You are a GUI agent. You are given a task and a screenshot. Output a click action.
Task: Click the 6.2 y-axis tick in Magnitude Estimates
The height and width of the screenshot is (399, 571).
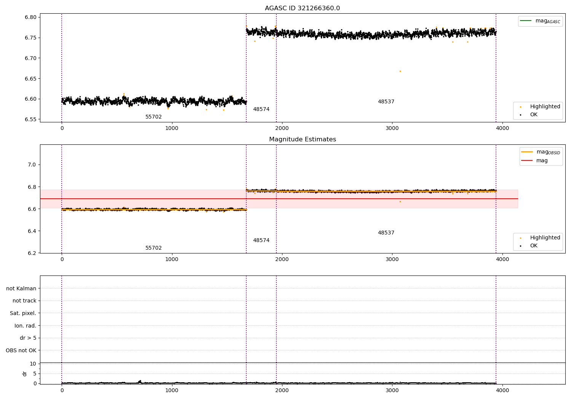click(x=32, y=253)
